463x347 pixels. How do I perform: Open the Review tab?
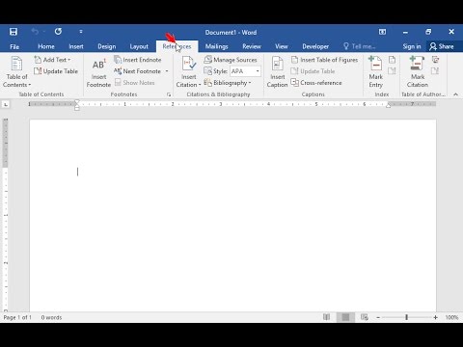[252, 46]
